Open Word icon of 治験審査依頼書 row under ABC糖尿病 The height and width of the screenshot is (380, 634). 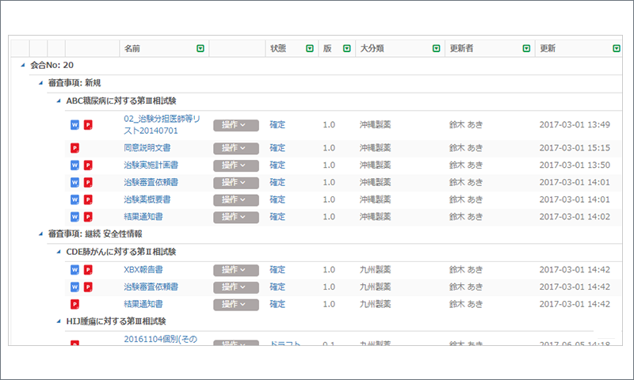74,183
